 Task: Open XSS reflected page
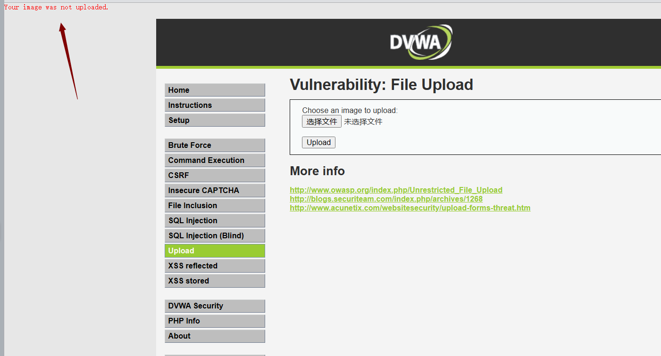click(215, 266)
